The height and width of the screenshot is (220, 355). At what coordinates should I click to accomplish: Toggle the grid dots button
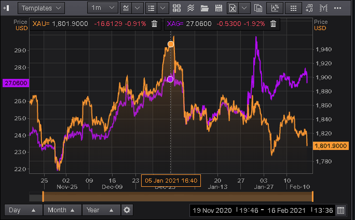(293, 8)
